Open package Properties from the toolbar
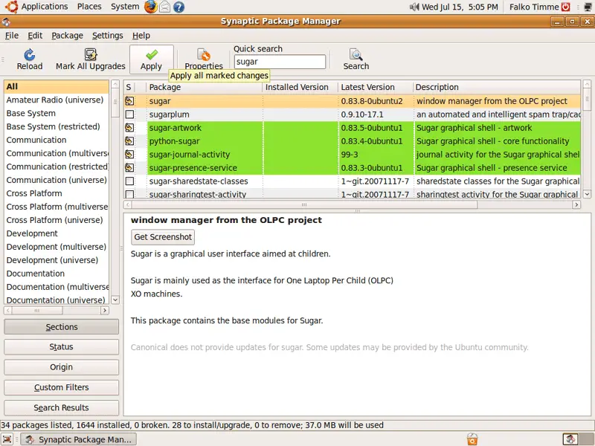Viewport: 595px width, 446px height. (204, 59)
